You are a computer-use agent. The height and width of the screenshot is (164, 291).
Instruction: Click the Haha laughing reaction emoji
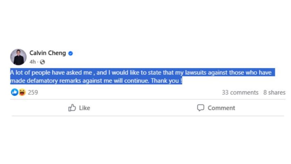(22, 92)
